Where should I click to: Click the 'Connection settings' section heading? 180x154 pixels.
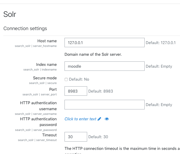(x=25, y=29)
